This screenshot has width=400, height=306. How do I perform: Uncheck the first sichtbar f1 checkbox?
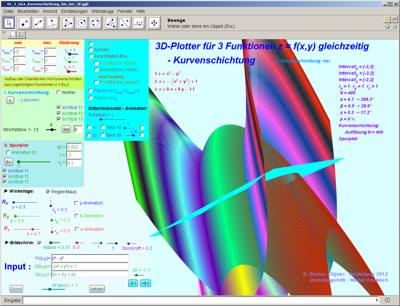click(59, 107)
